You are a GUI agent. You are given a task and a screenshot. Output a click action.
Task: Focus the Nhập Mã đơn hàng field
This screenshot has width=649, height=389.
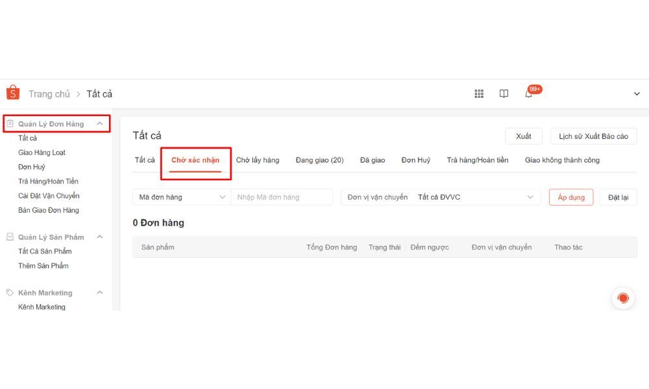click(x=282, y=197)
